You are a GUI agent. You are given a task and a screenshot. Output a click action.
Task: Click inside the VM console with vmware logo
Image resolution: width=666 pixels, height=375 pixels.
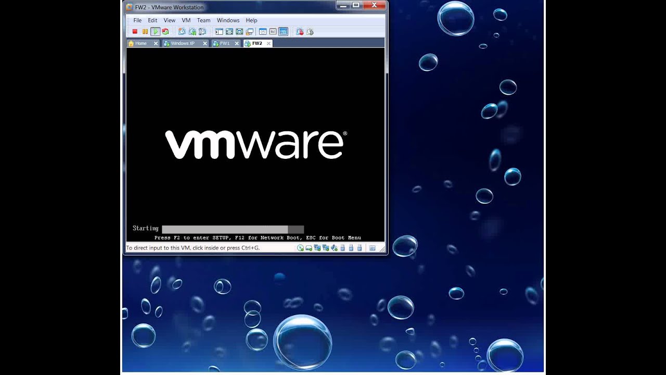coord(255,144)
